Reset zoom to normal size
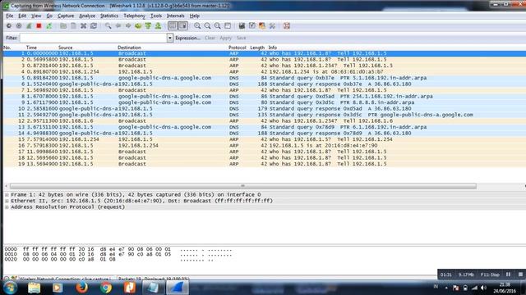 point(217,25)
